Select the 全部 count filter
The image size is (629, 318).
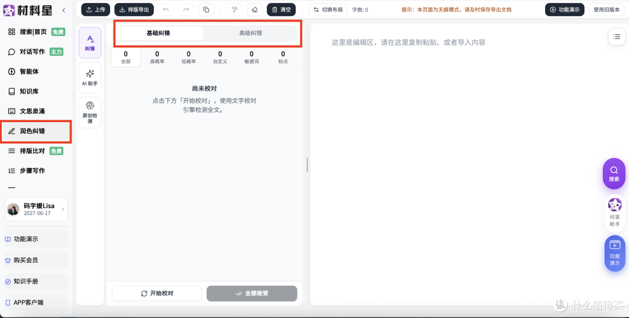tap(126, 58)
